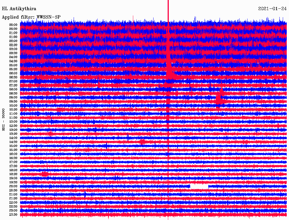Viewport: 289px width, 220px height.
Task: Click the 22:30 time label
Action: (13, 206)
